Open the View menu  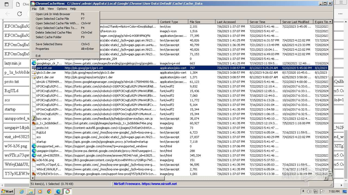(51, 9)
